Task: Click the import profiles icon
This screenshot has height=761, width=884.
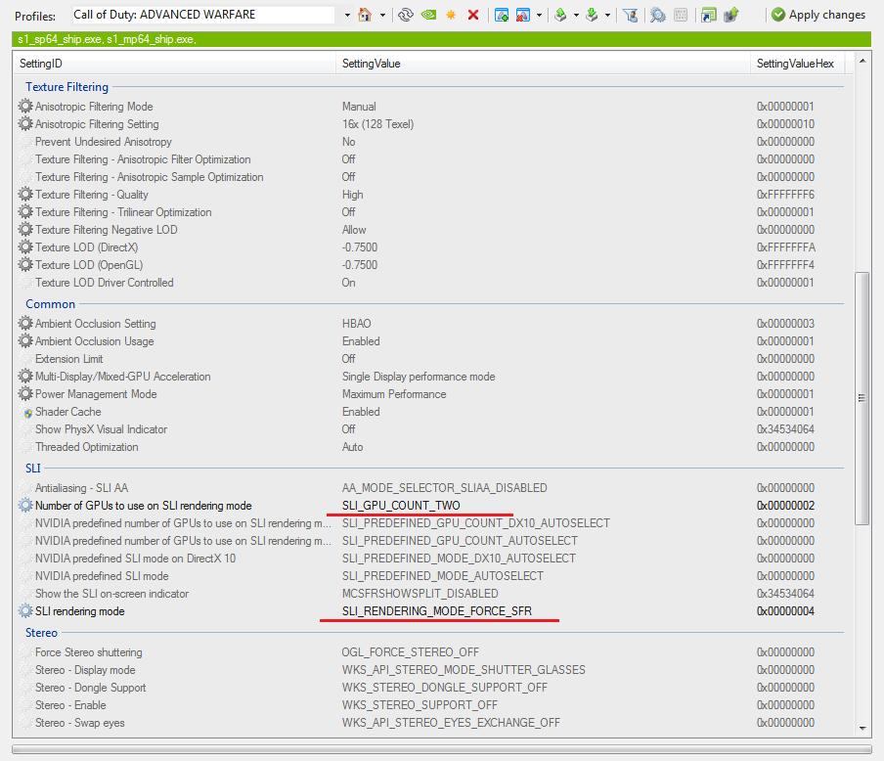Action: [x=592, y=15]
